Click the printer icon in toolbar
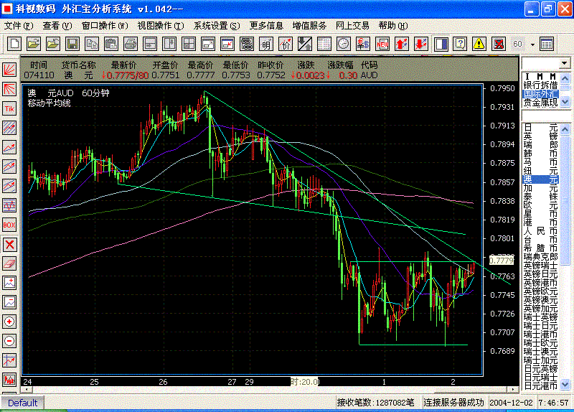574x412 pixels. [131, 44]
